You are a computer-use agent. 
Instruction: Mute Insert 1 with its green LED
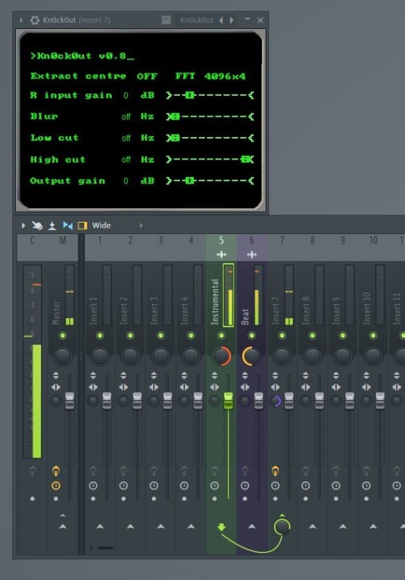click(100, 336)
